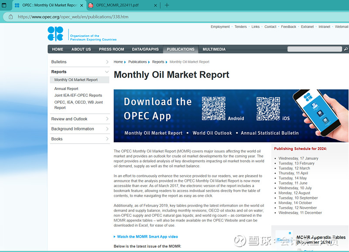Watch the MOMR Smart App video
349x252 pixels.
(147, 237)
